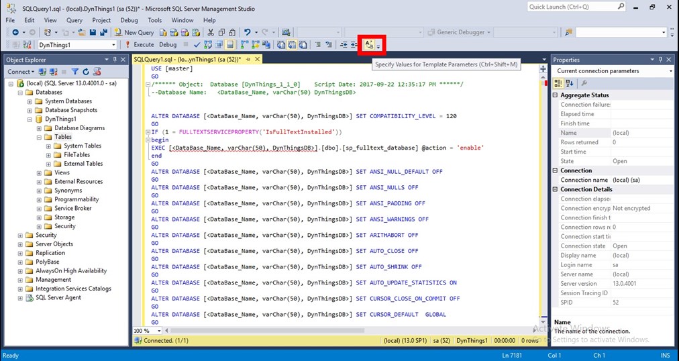The image size is (679, 361).
Task: Open the File menu
Action: point(10,20)
